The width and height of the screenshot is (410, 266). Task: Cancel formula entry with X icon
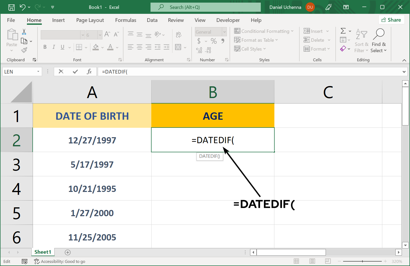pyautogui.click(x=61, y=71)
